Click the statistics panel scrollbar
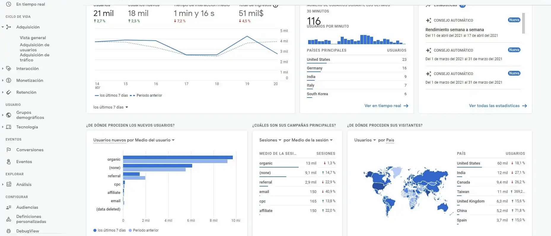Viewport: 551px width, 236px height. click(523, 23)
